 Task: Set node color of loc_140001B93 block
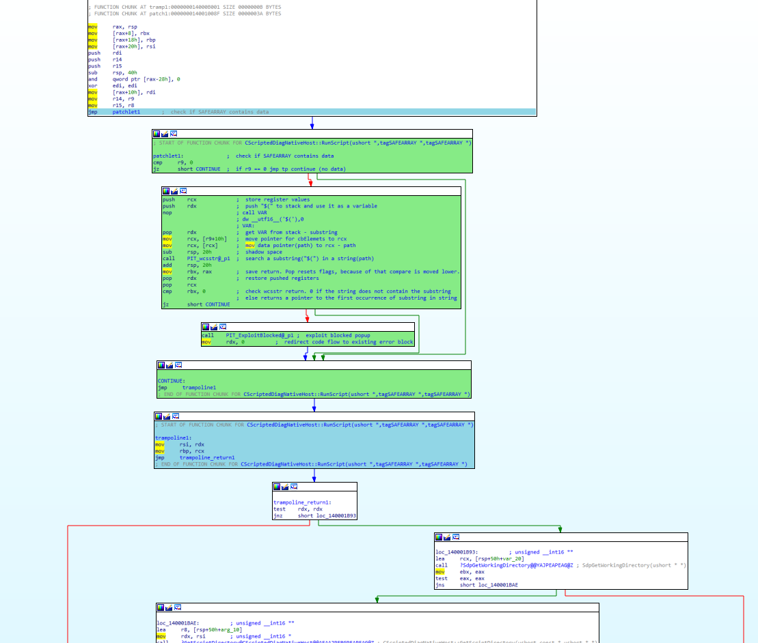[439, 537]
